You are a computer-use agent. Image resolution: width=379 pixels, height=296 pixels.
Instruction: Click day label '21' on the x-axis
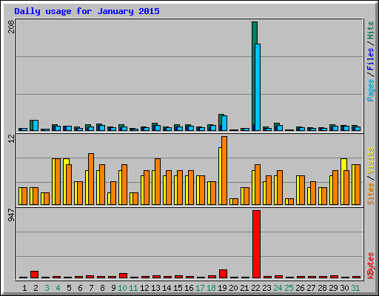click(244, 288)
